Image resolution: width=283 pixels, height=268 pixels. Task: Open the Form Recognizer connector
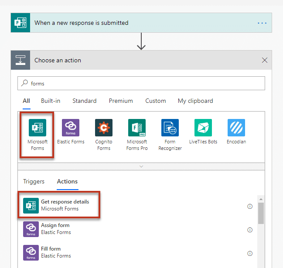tap(170, 128)
